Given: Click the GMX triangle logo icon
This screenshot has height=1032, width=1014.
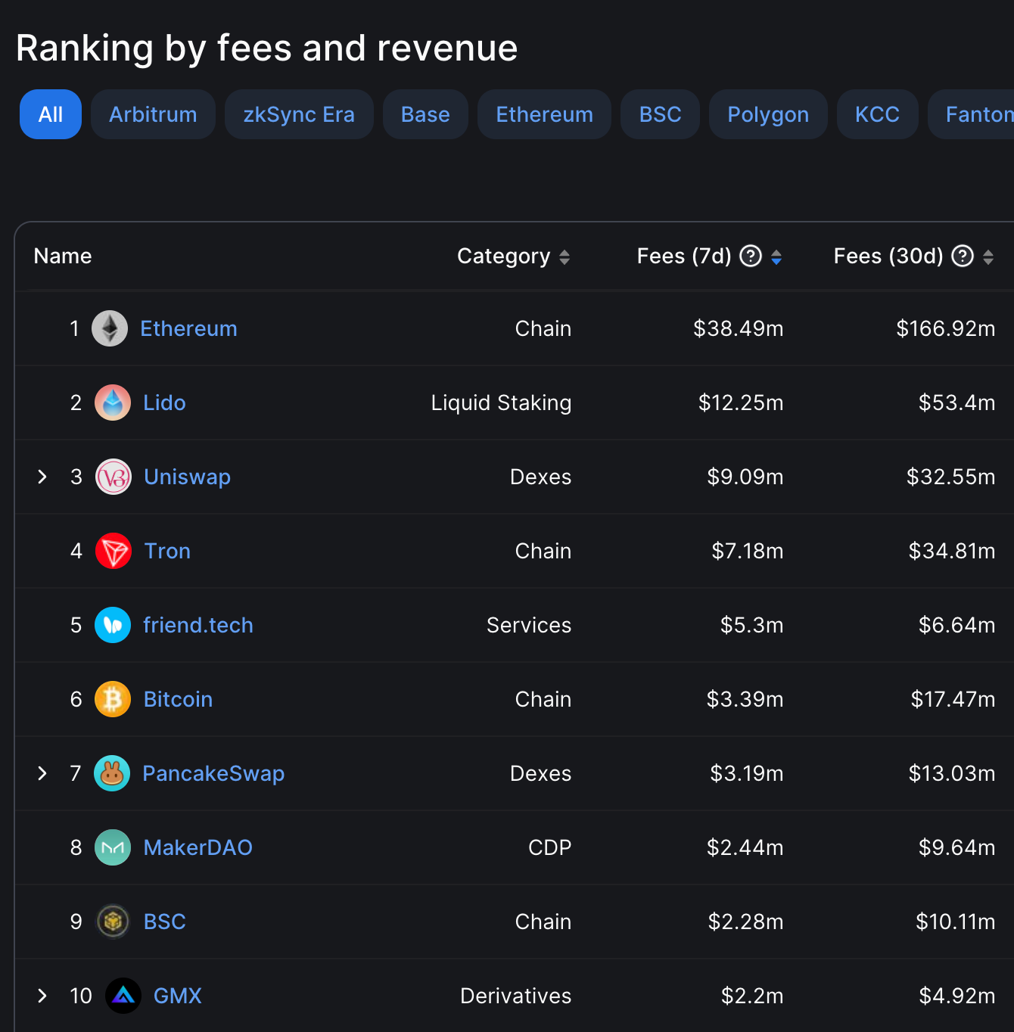Looking at the screenshot, I should (123, 996).
